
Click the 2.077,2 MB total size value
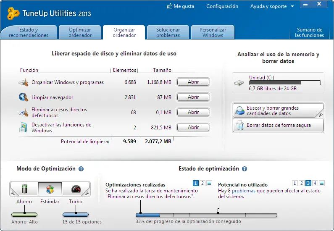pyautogui.click(x=158, y=142)
